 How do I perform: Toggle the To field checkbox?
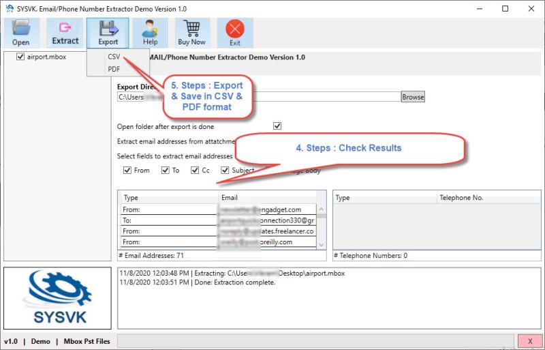tap(165, 170)
